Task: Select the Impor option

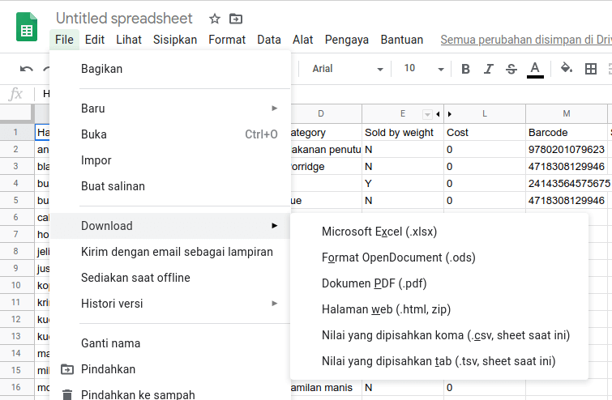Action: [170, 160]
